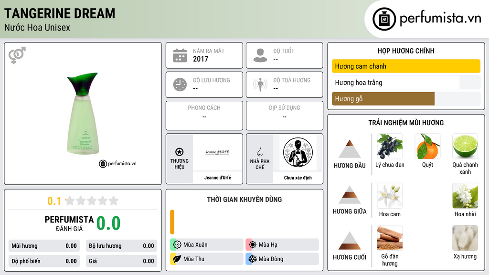
Task: Click the Hương Cuối pyramid icon
Action: tap(350, 241)
